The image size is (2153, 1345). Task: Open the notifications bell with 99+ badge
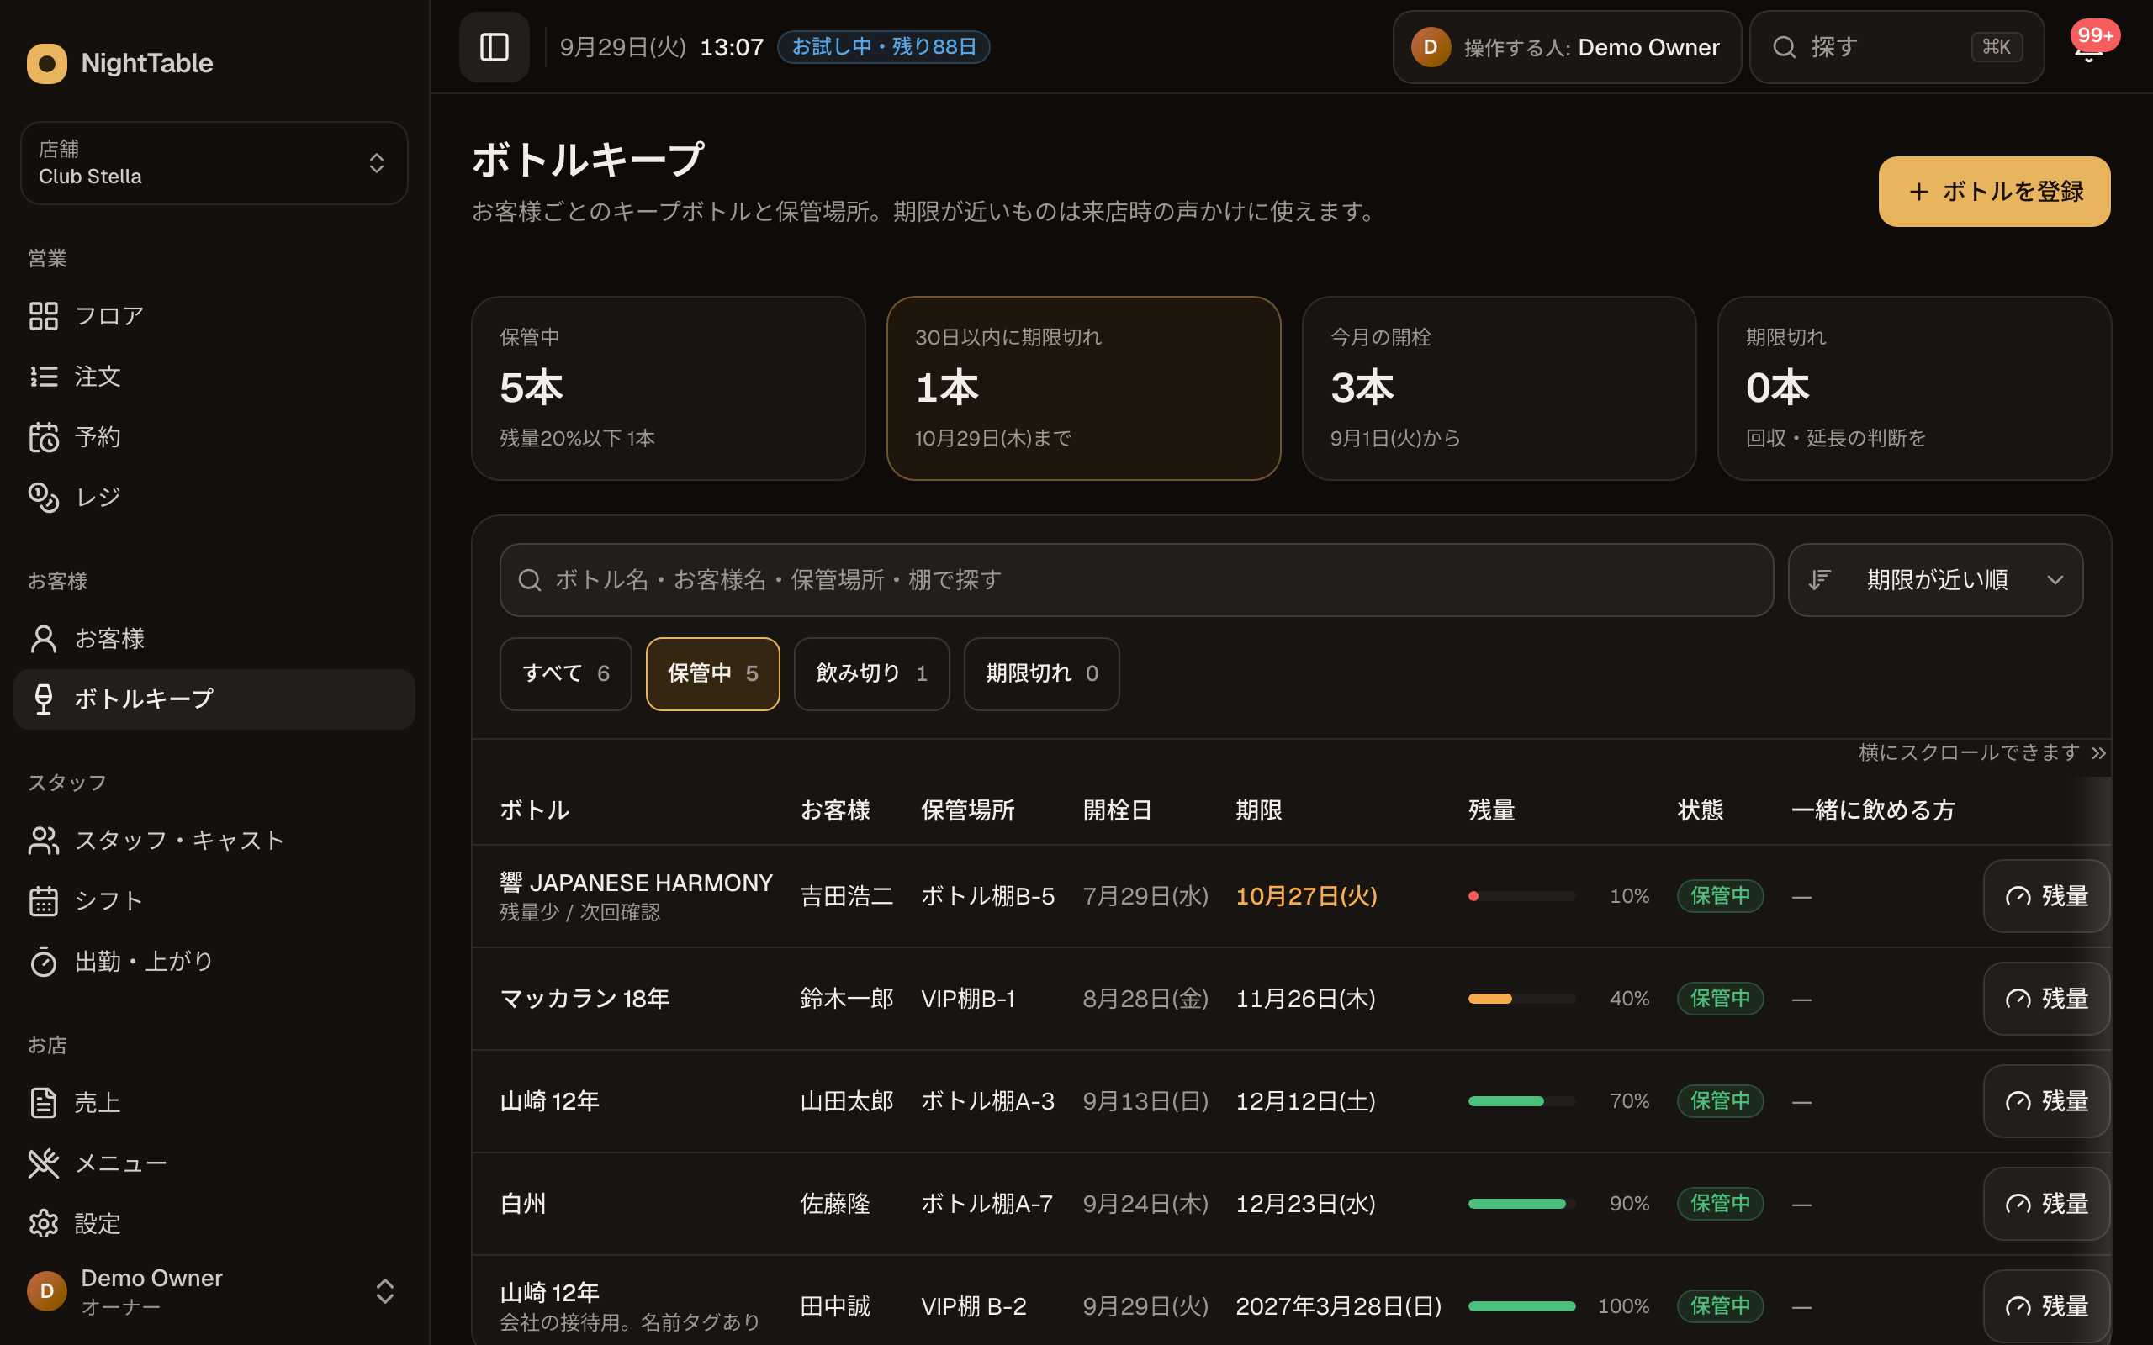pos(2088,47)
